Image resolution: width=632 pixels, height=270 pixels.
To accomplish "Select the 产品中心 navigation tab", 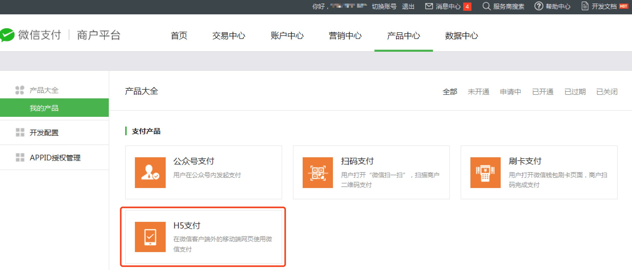I will point(403,36).
